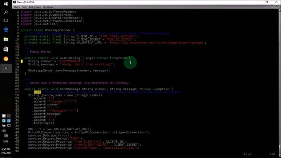Open the Windows Start menu

6,4
